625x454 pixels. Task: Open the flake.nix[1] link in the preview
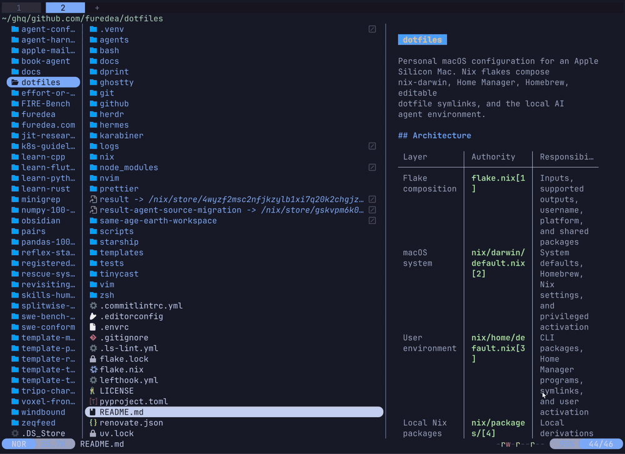pos(498,183)
